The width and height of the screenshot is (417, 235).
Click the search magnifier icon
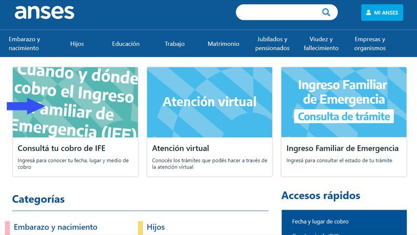click(x=326, y=13)
